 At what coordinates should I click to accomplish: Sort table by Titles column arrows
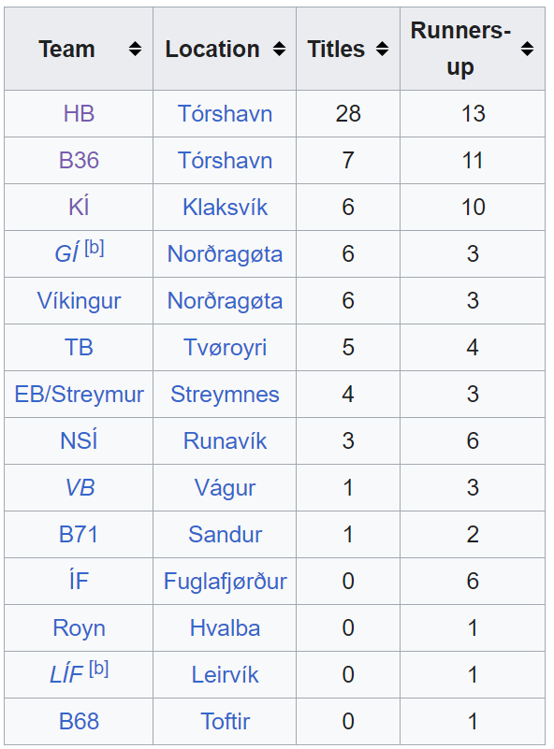(382, 49)
